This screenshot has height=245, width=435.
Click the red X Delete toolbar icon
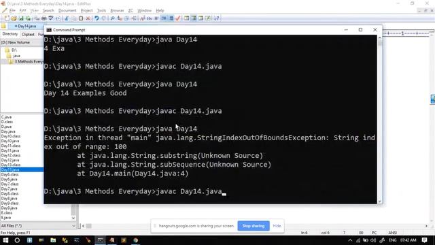click(x=88, y=18)
